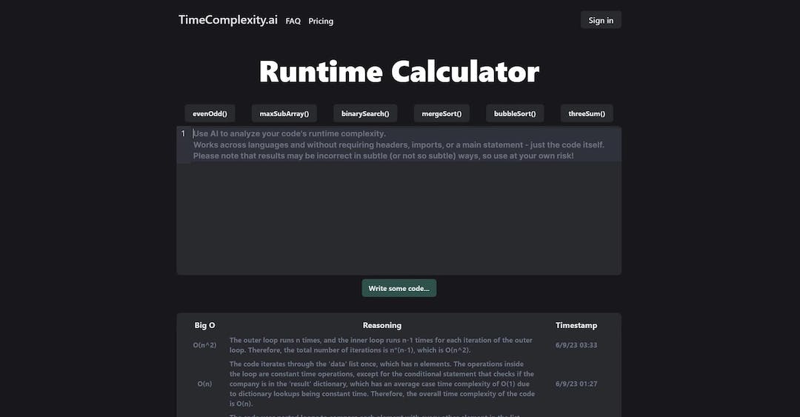Select the O(n) result cell
The image size is (800, 417).
coord(204,384)
